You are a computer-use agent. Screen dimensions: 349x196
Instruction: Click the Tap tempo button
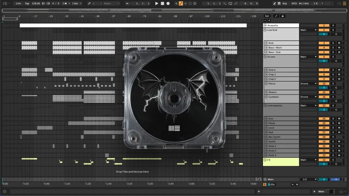point(27,4)
